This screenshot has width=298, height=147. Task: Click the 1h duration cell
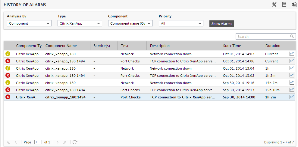[267, 68]
